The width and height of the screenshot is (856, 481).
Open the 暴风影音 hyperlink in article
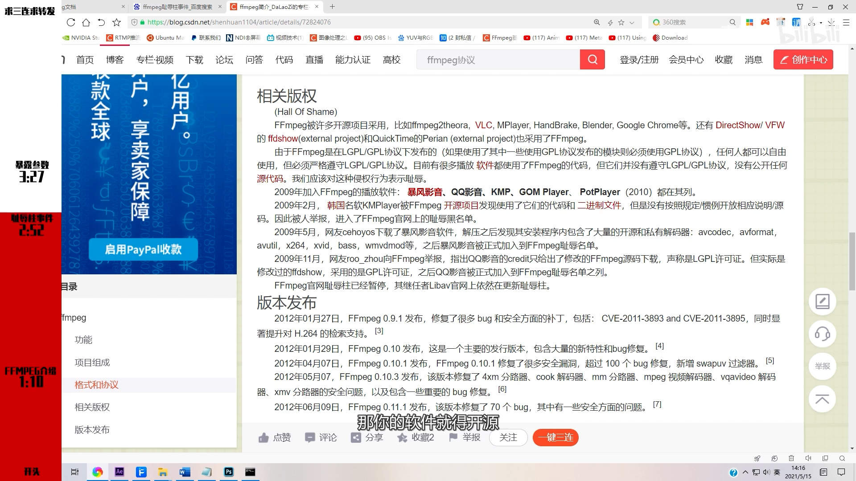click(424, 192)
